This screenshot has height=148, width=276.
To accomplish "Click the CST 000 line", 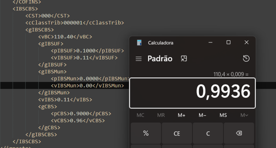I will [47, 16].
